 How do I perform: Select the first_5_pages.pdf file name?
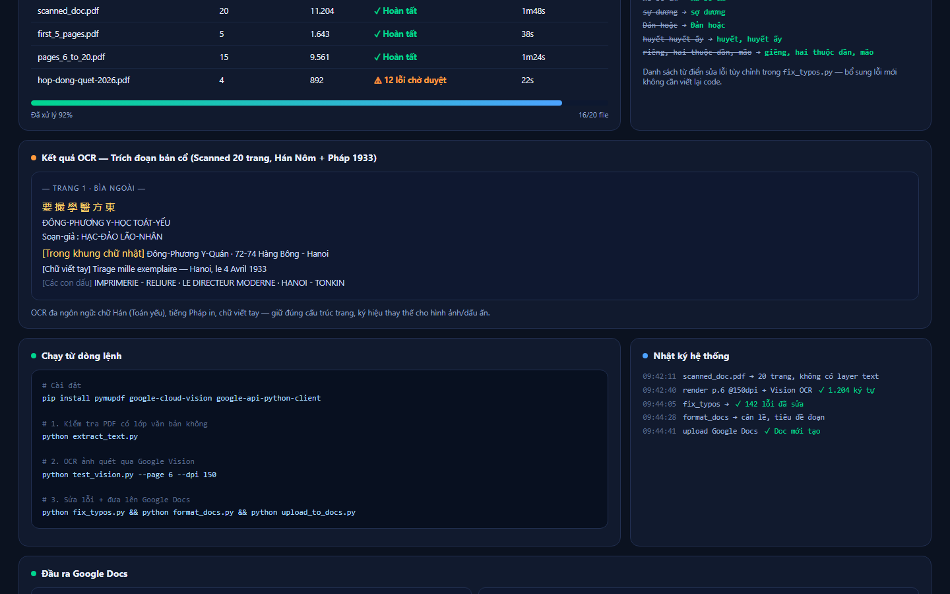click(x=68, y=34)
